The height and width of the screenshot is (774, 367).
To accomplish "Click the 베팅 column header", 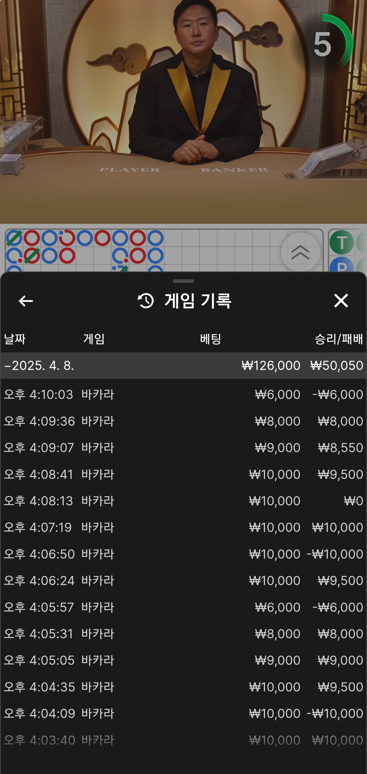I will click(211, 339).
